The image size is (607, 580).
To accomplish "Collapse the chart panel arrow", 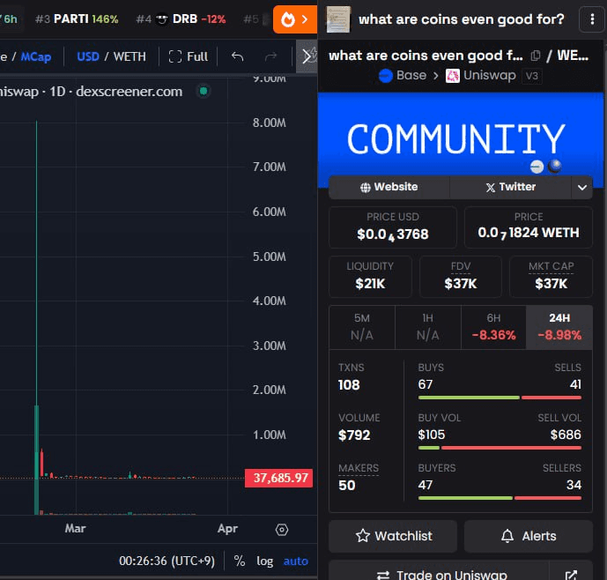I will point(307,56).
